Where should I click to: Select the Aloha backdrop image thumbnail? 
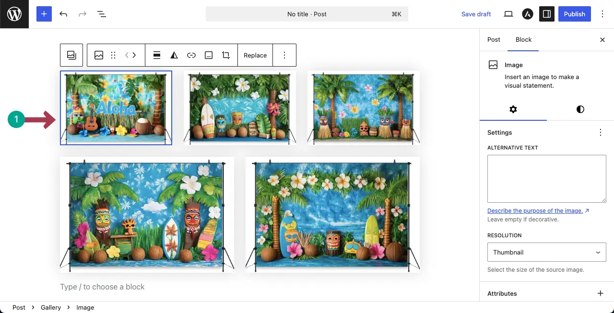pyautogui.click(x=116, y=107)
